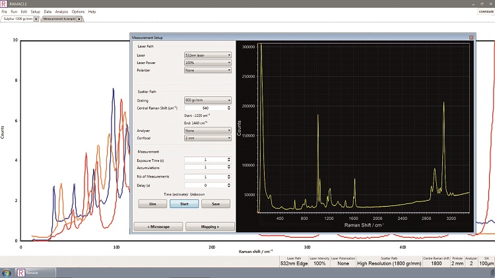
Task: Click the Analyzer status entry
Action: click(471, 261)
